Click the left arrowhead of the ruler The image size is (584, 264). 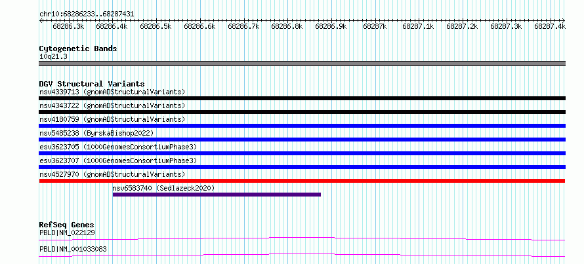coord(41,20)
